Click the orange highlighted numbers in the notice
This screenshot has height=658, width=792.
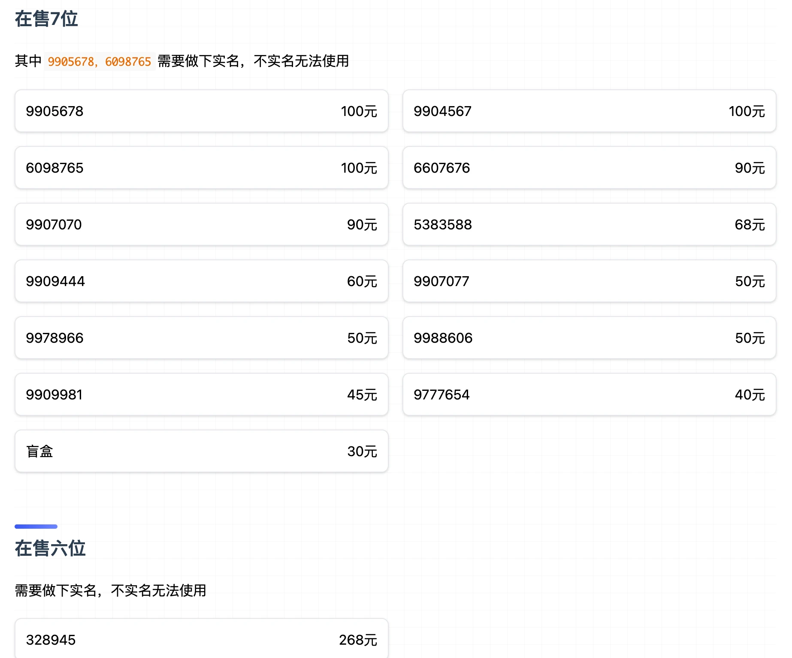[99, 62]
